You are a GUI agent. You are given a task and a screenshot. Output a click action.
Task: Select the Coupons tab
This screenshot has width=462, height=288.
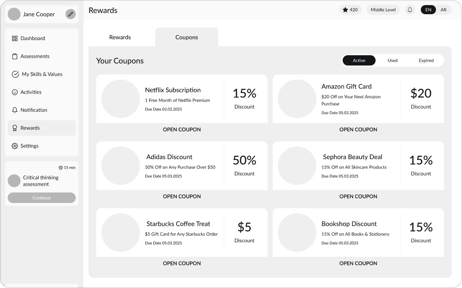pyautogui.click(x=187, y=37)
